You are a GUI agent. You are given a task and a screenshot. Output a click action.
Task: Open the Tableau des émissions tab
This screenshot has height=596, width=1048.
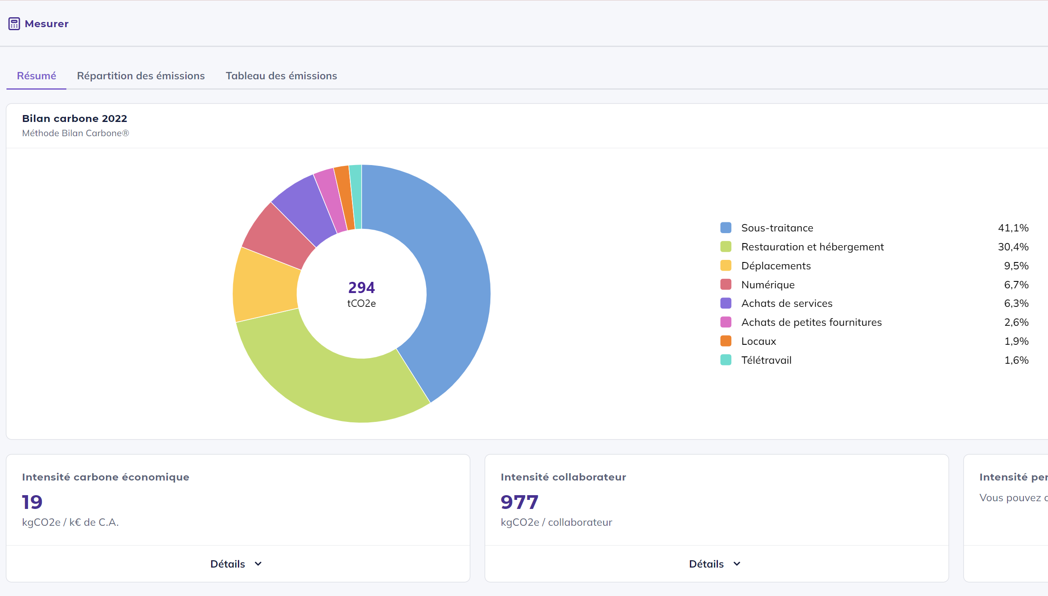[x=281, y=76]
